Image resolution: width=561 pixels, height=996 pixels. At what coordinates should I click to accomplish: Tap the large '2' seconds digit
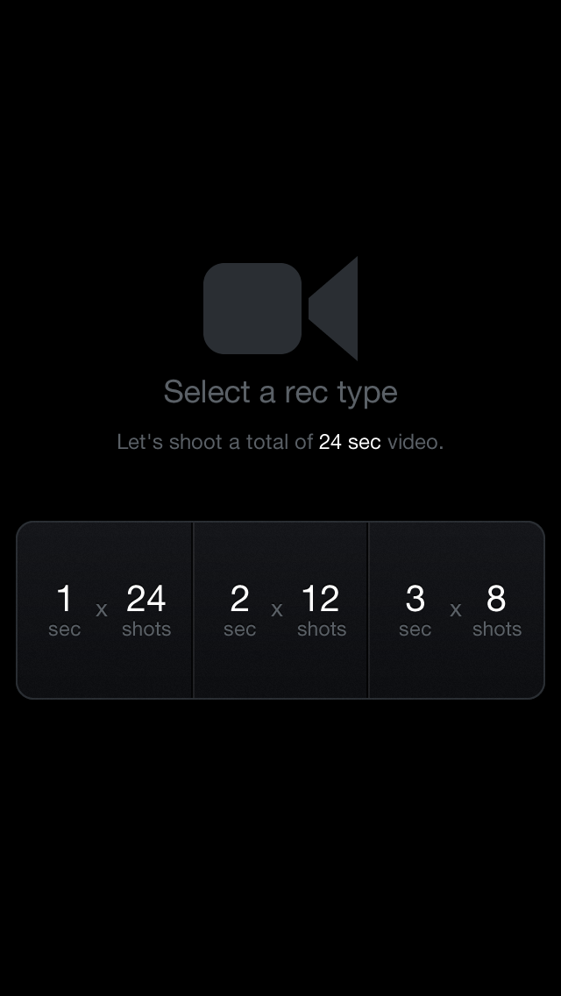239,600
